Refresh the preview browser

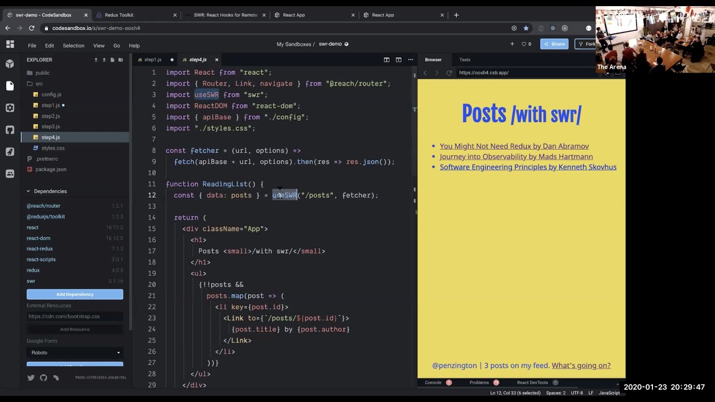click(449, 73)
